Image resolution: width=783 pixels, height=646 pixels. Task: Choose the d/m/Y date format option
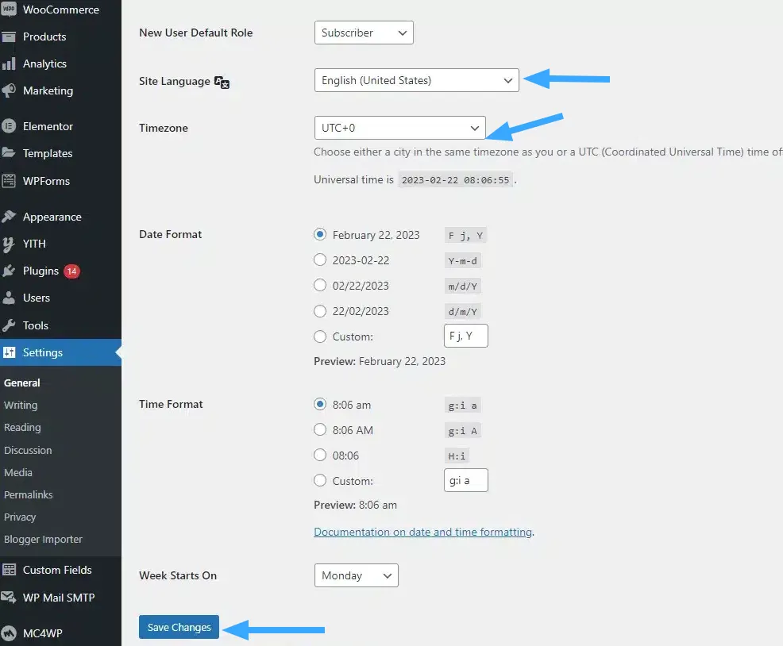pos(320,311)
